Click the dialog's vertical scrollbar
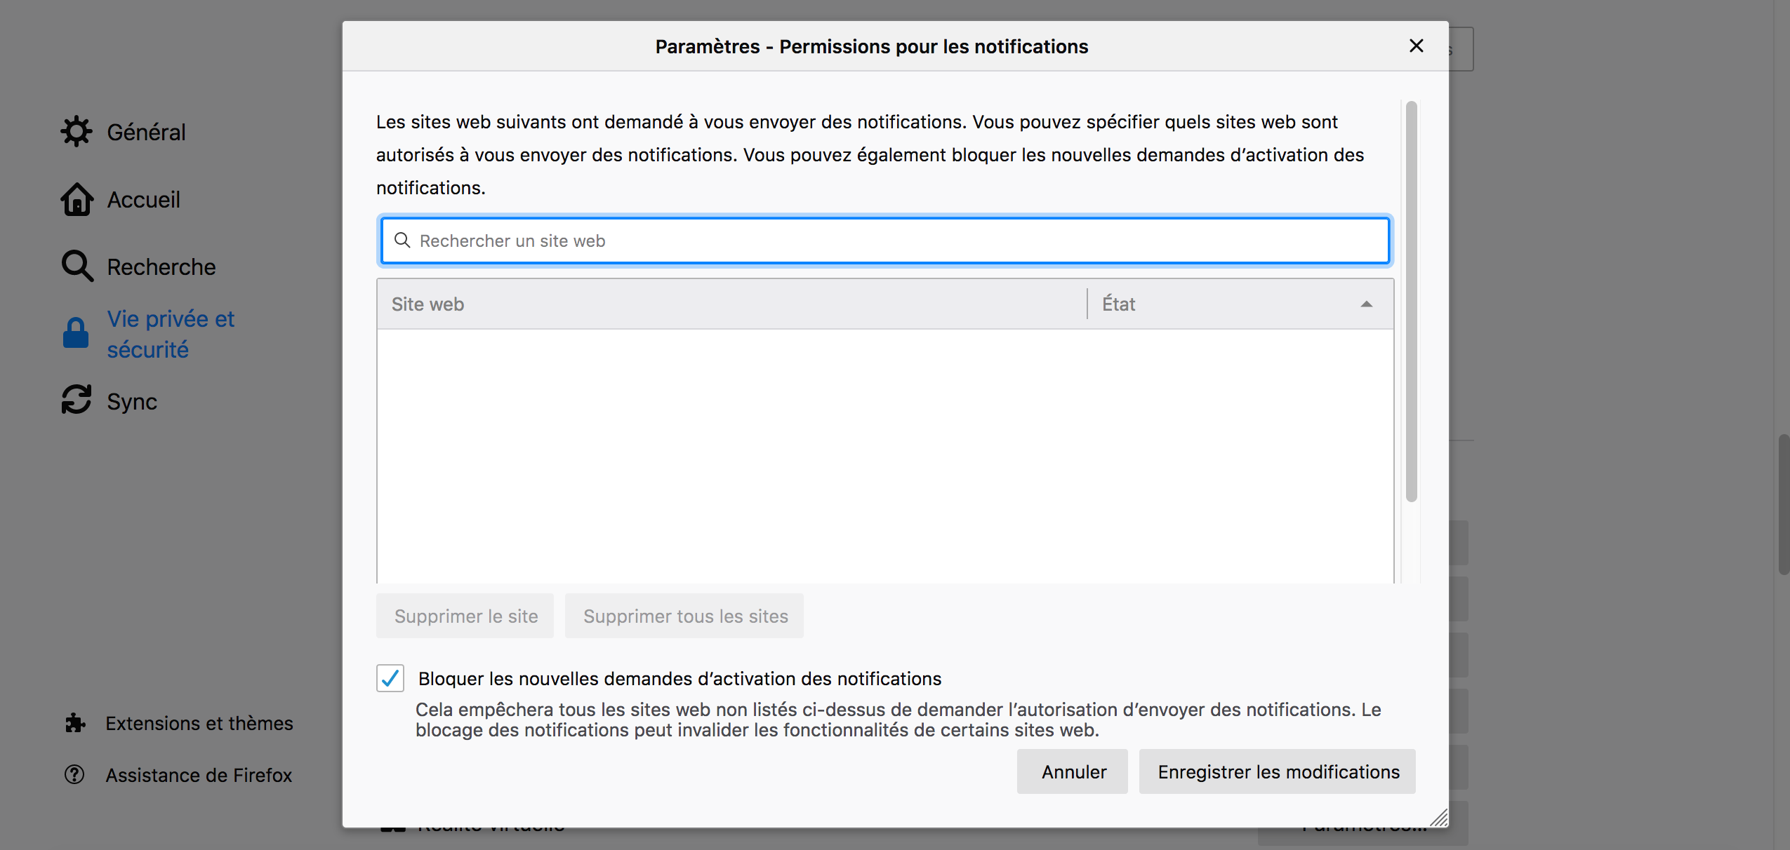This screenshot has height=850, width=1790. [1411, 302]
